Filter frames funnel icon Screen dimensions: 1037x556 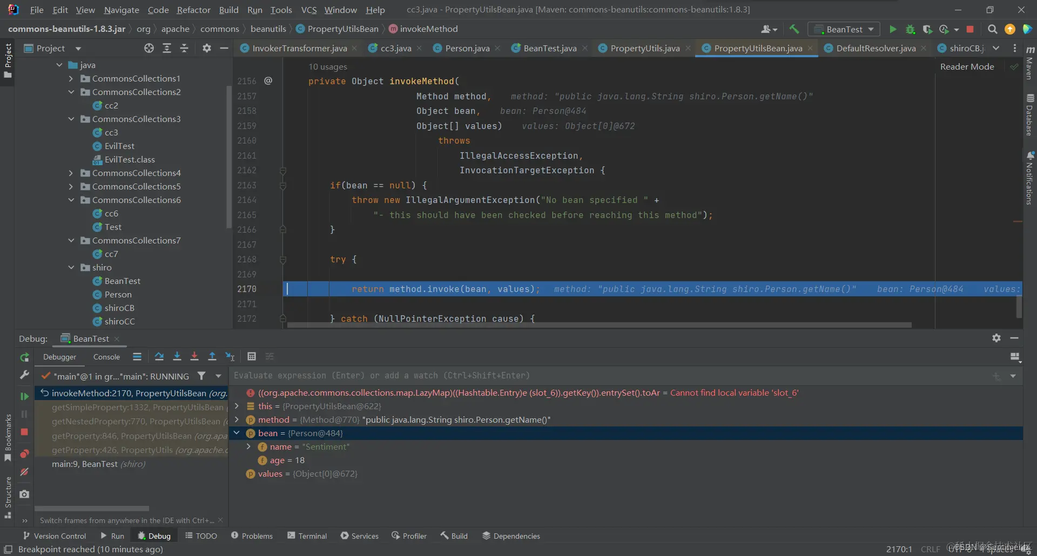point(201,376)
